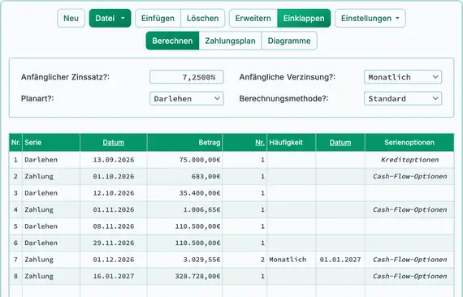463x297 pixels.
Task: Open the Berechnungsmethode dropdown
Action: (403, 98)
